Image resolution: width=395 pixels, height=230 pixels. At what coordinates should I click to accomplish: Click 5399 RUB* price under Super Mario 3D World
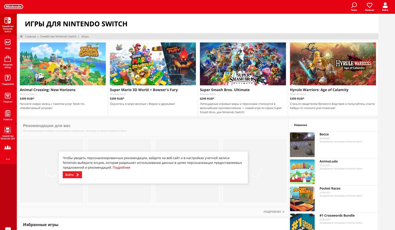click(117, 99)
